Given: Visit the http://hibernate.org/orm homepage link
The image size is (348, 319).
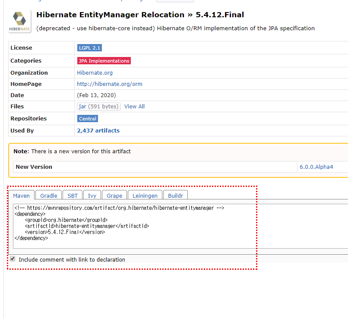Looking at the screenshot, I should tap(110, 84).
